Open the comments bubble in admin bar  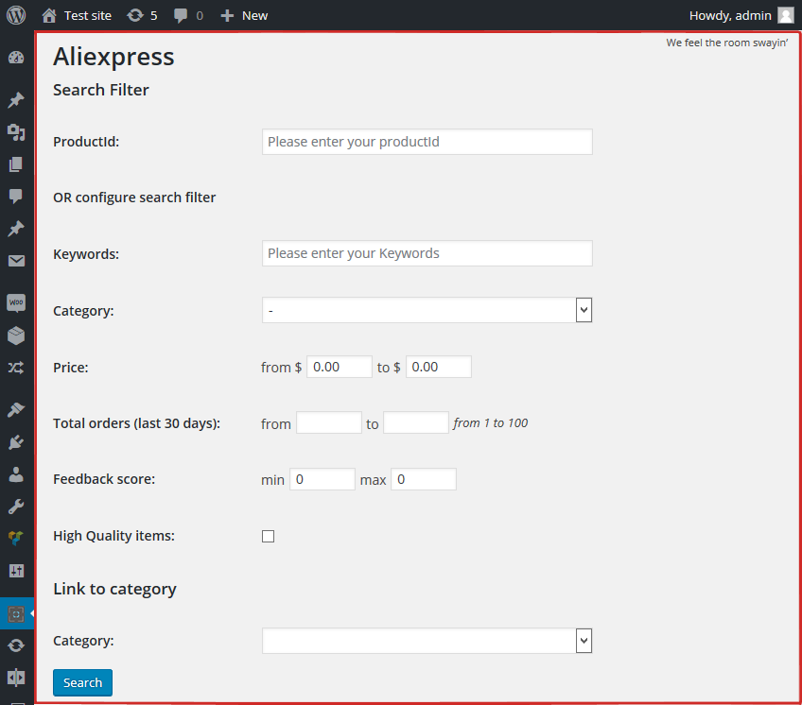coord(180,16)
